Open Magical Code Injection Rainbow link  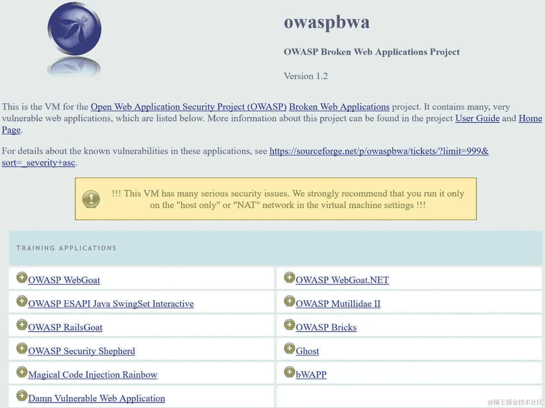[93, 375]
